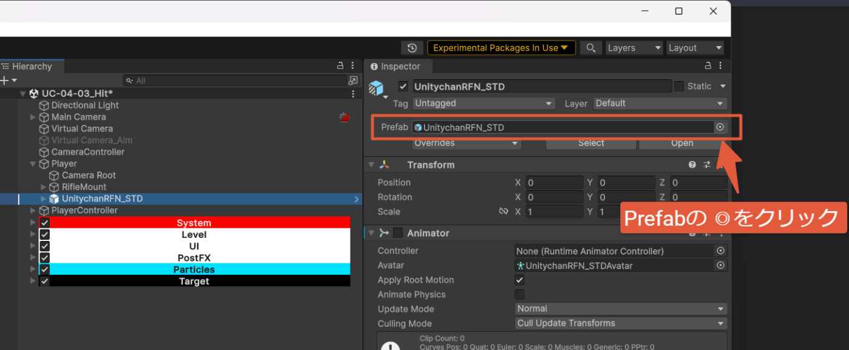Viewport: 849px width, 350px height.
Task: Click the Controller field object picker circle
Action: [x=720, y=251]
